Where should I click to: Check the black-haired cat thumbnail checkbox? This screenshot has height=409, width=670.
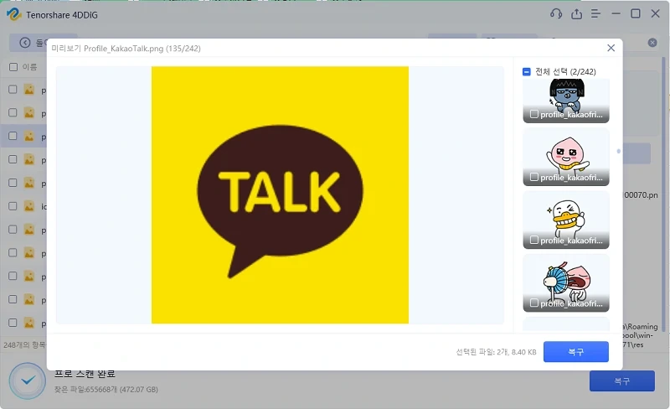(x=533, y=114)
